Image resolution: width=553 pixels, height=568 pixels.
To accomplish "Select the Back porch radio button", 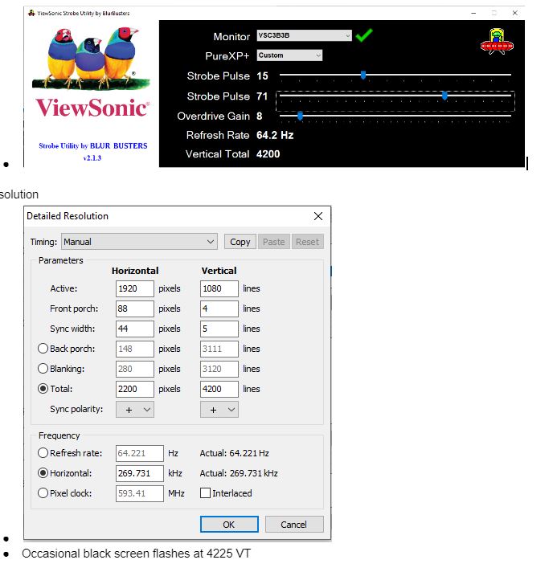I will pyautogui.click(x=43, y=349).
